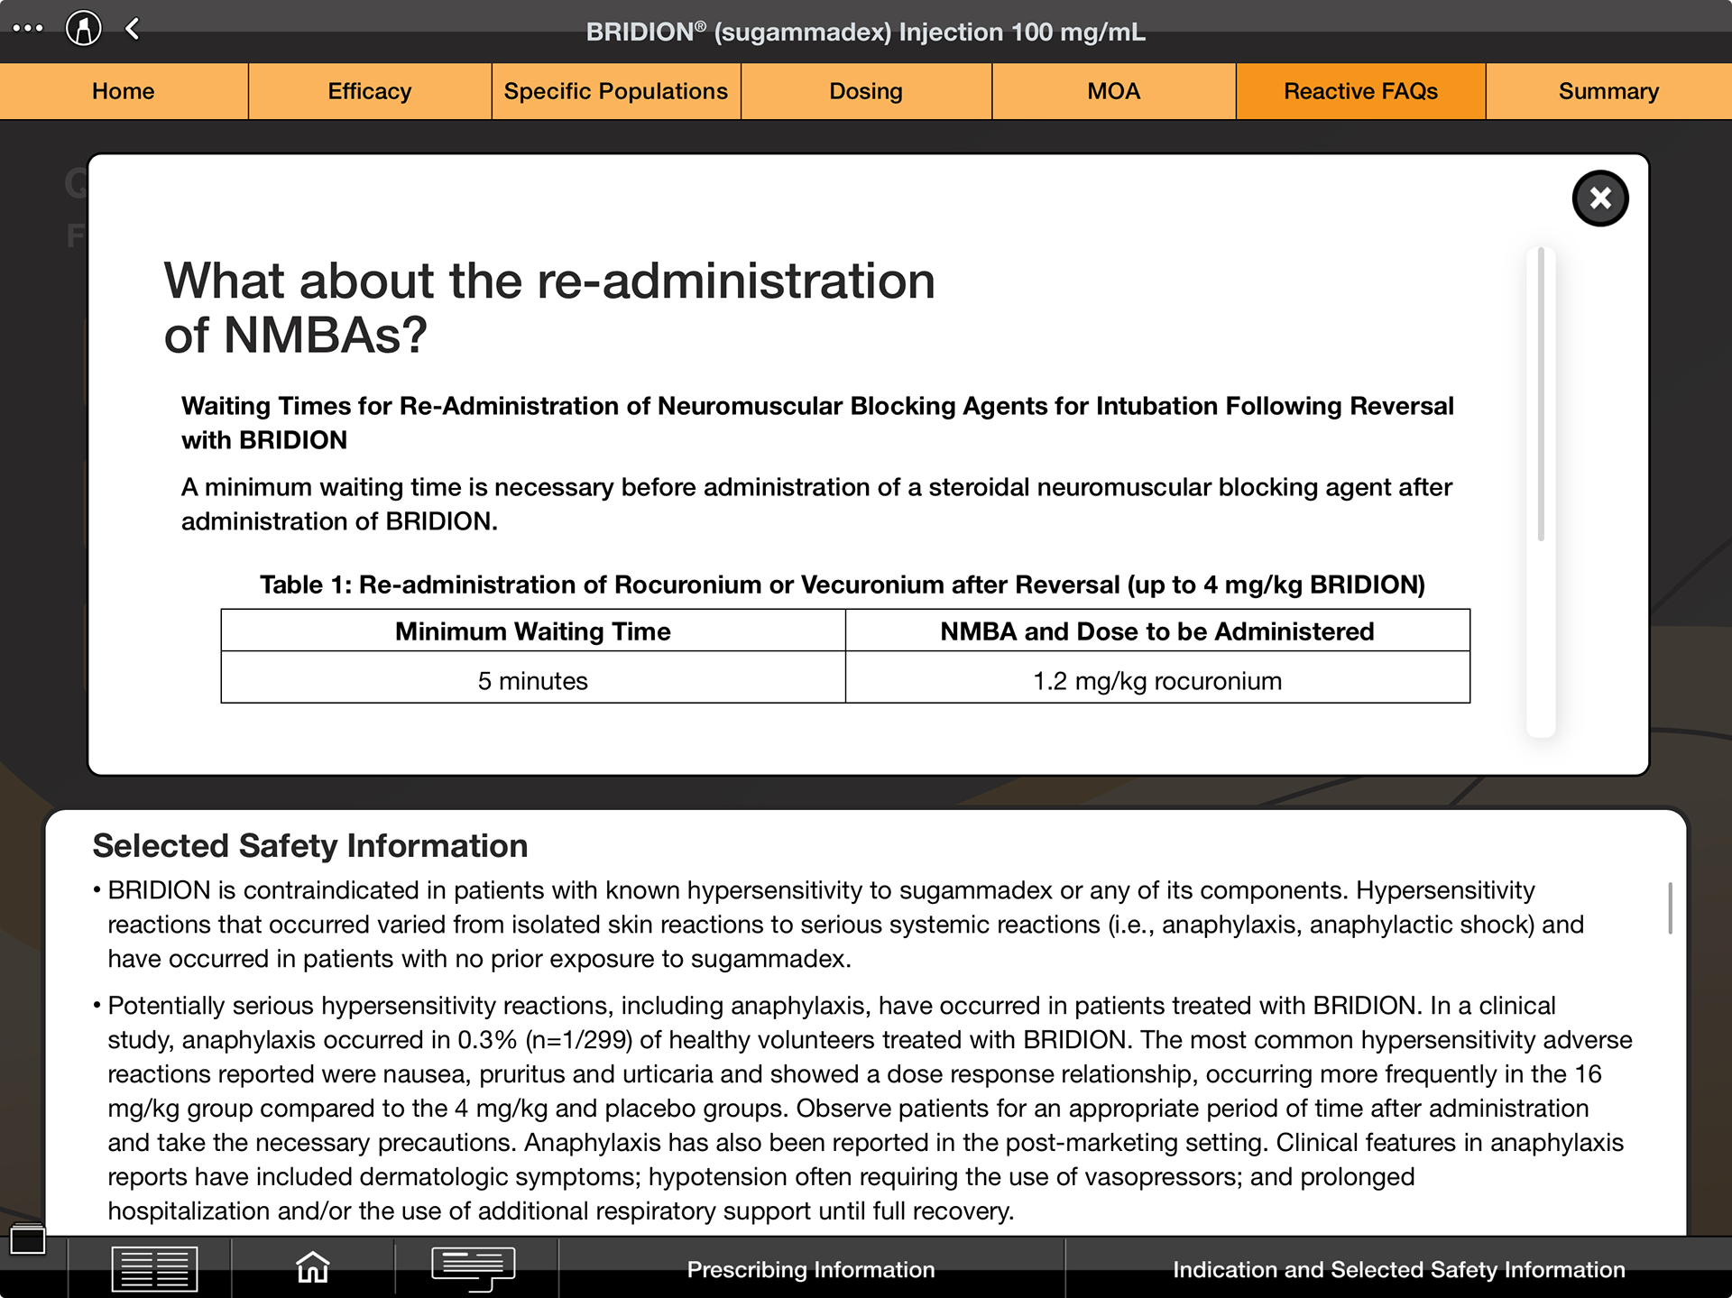Select the Specific Populations tab
This screenshot has width=1732, height=1298.
coord(616,91)
